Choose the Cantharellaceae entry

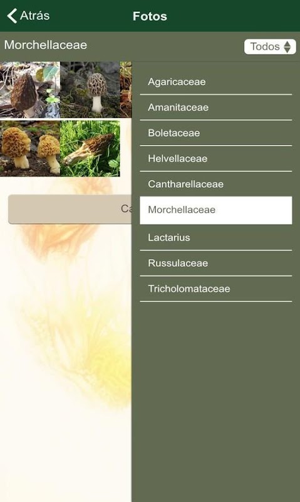coord(216,184)
